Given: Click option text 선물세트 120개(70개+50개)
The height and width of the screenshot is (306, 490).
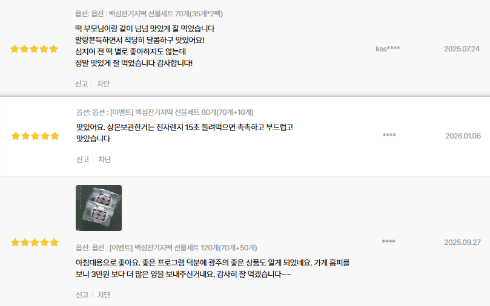Looking at the screenshot, I should [215, 248].
